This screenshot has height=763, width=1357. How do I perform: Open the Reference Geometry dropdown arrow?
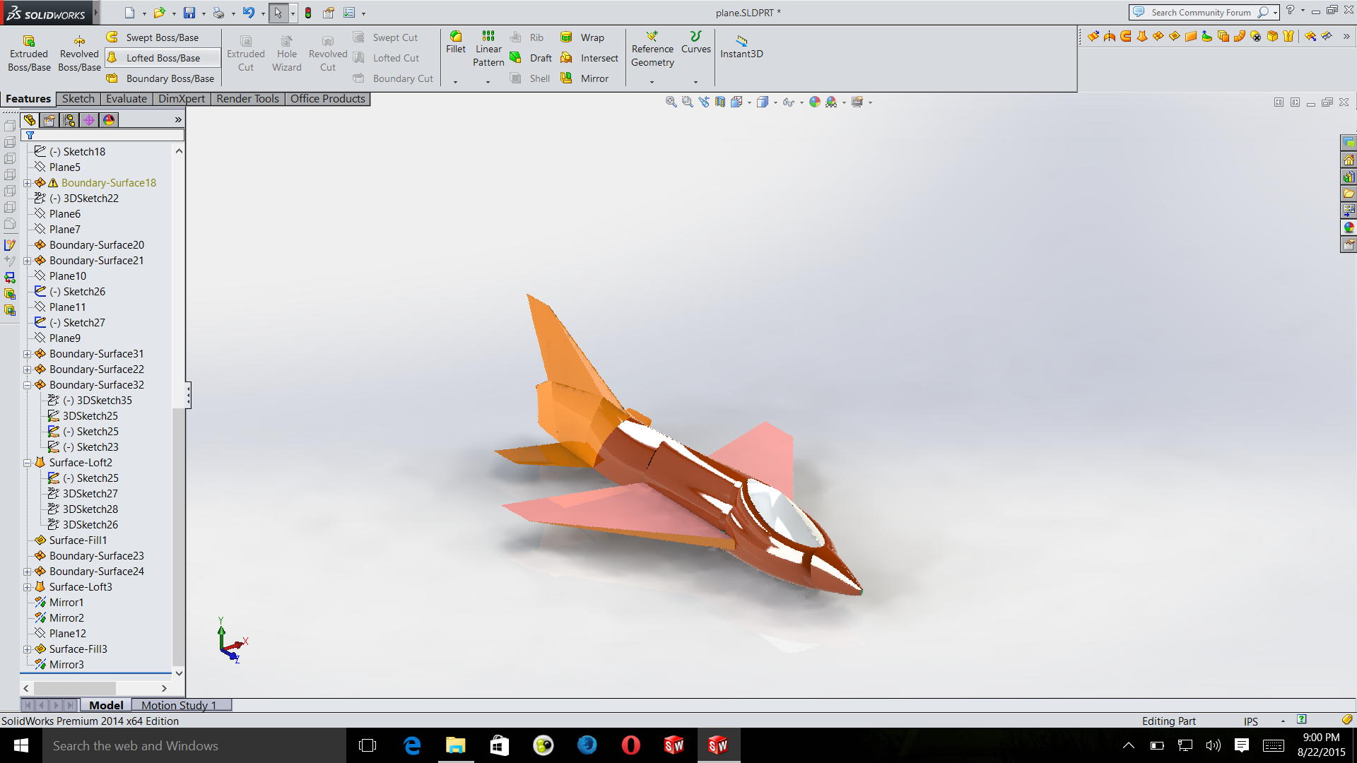tap(652, 82)
